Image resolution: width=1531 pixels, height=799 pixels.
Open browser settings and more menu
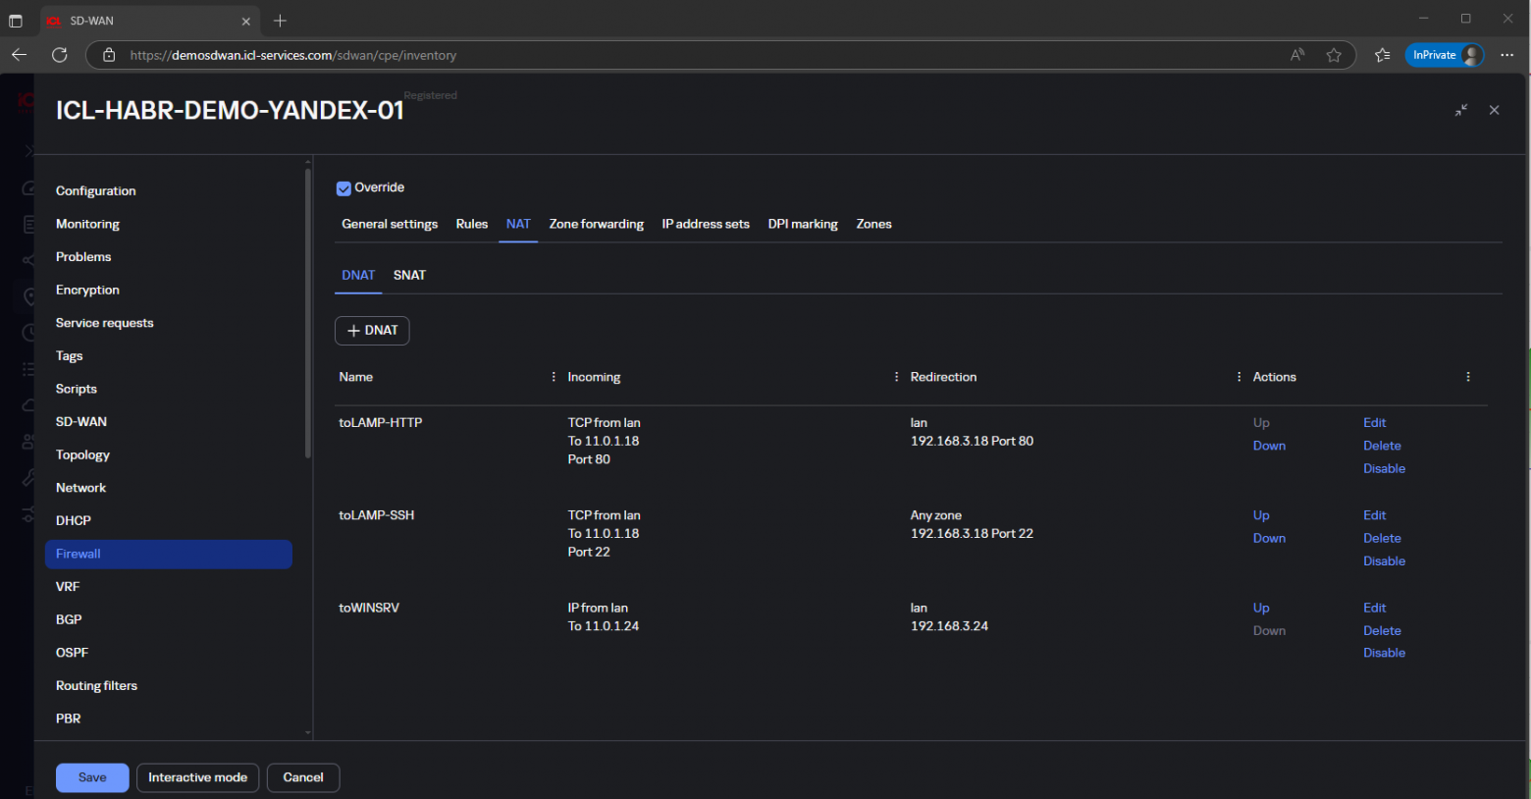point(1507,55)
